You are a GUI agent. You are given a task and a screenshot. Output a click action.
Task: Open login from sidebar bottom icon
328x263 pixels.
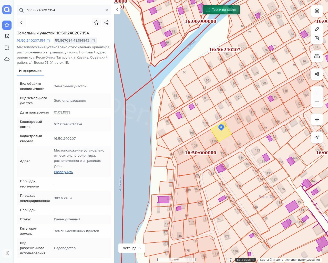tap(7, 253)
